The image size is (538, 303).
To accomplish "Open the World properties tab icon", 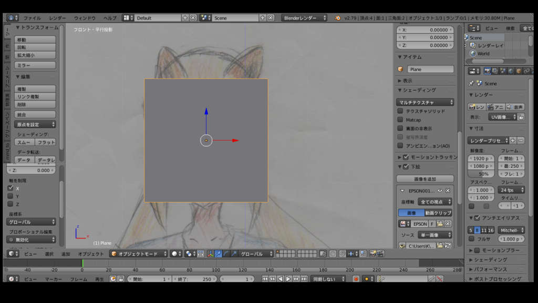I will point(511,71).
